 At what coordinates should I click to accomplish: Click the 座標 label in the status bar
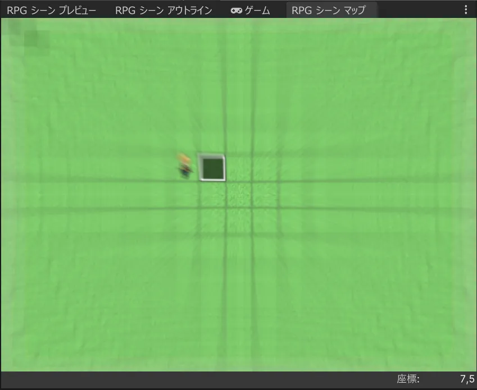pyautogui.click(x=408, y=379)
